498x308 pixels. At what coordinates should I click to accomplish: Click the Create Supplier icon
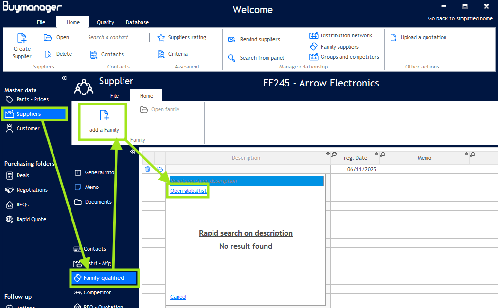22,38
